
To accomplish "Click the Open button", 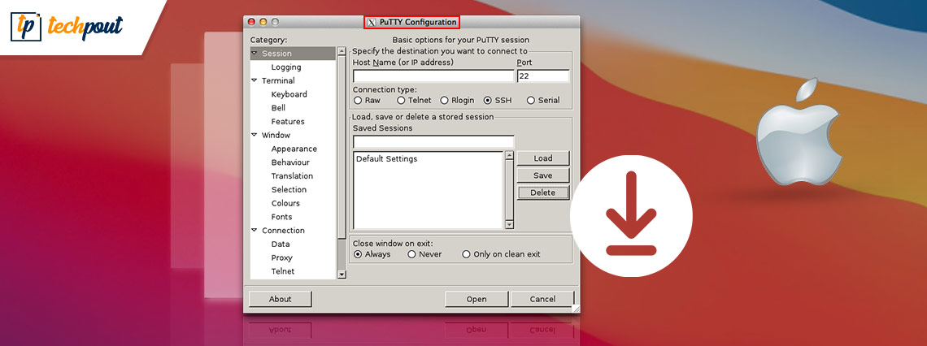I will [476, 299].
